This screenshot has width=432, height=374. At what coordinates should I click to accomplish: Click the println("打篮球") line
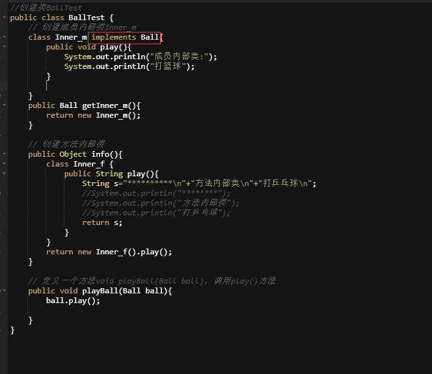[x=129, y=66]
